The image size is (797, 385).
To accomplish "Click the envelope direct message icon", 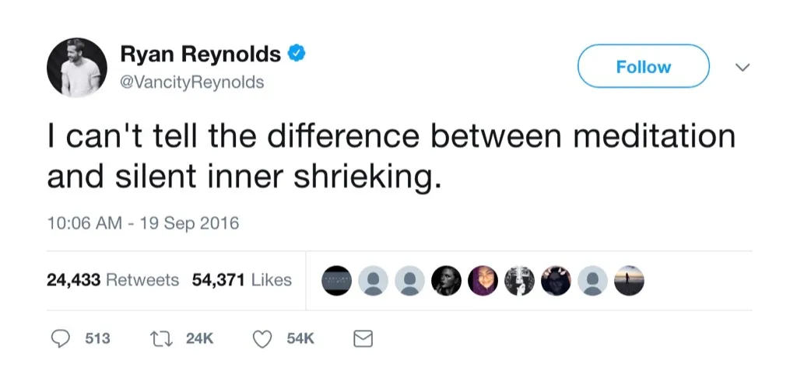I will pyautogui.click(x=363, y=339).
